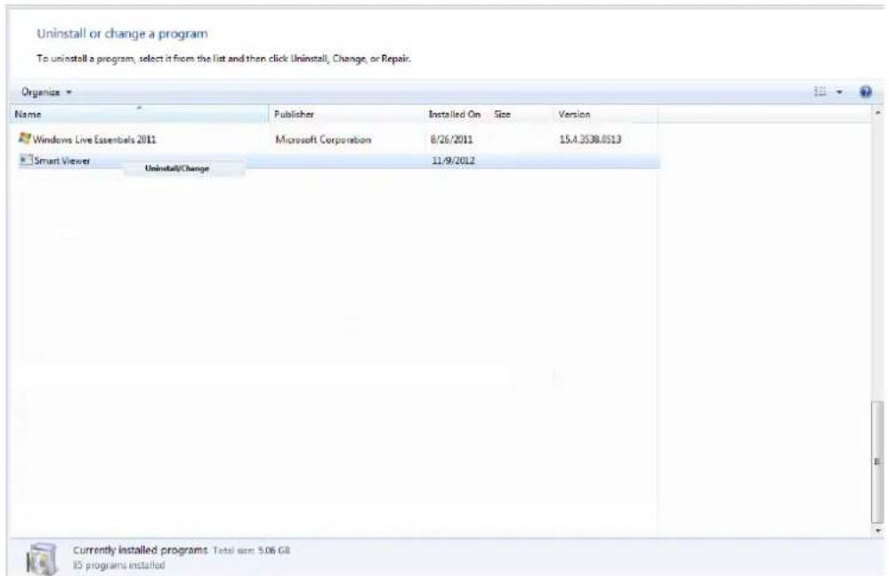
Task: Click the version 15.4.3538.0513 cell
Action: click(x=590, y=140)
